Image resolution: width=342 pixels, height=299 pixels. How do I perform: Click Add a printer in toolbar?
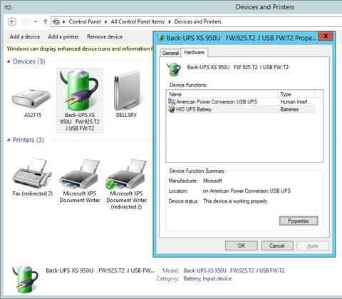coord(63,36)
